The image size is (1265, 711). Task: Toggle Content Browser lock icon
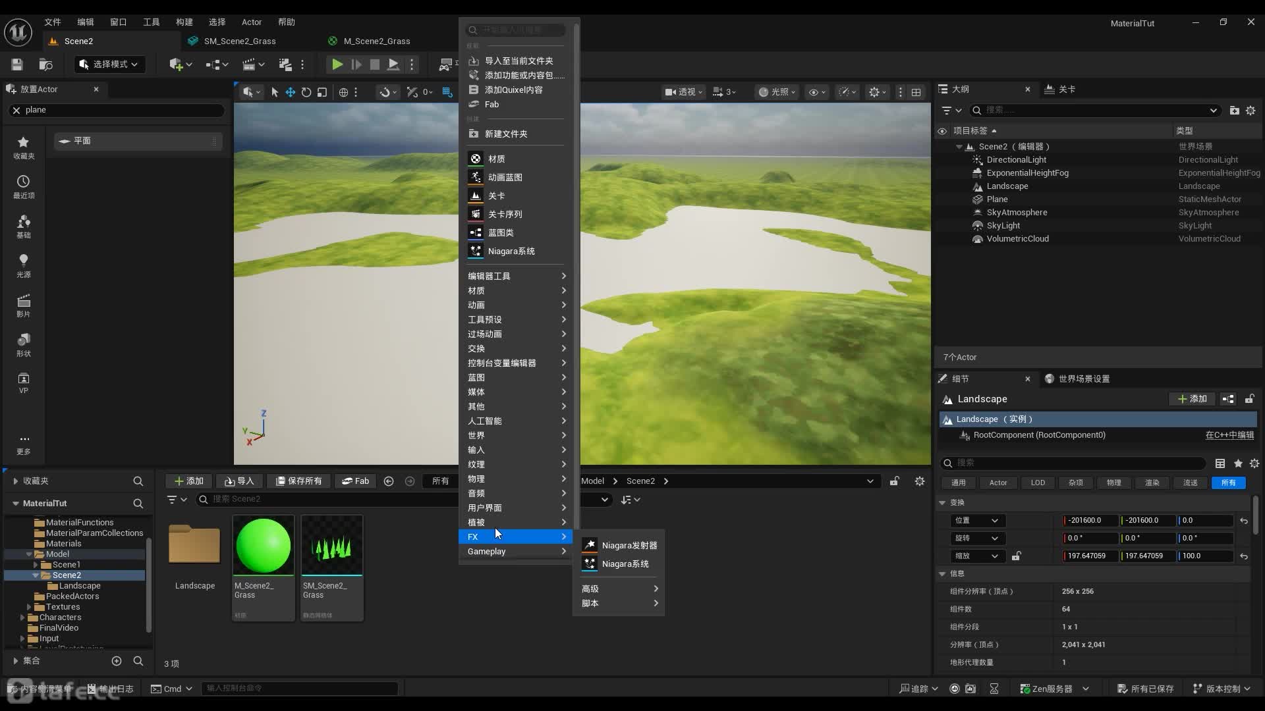coord(894,481)
